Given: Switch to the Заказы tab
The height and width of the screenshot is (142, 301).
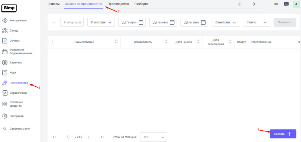Looking at the screenshot, I should (54, 4).
